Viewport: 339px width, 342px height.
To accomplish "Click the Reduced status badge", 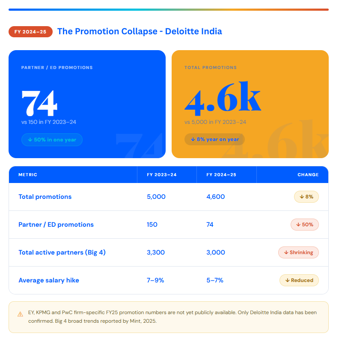I will click(299, 280).
